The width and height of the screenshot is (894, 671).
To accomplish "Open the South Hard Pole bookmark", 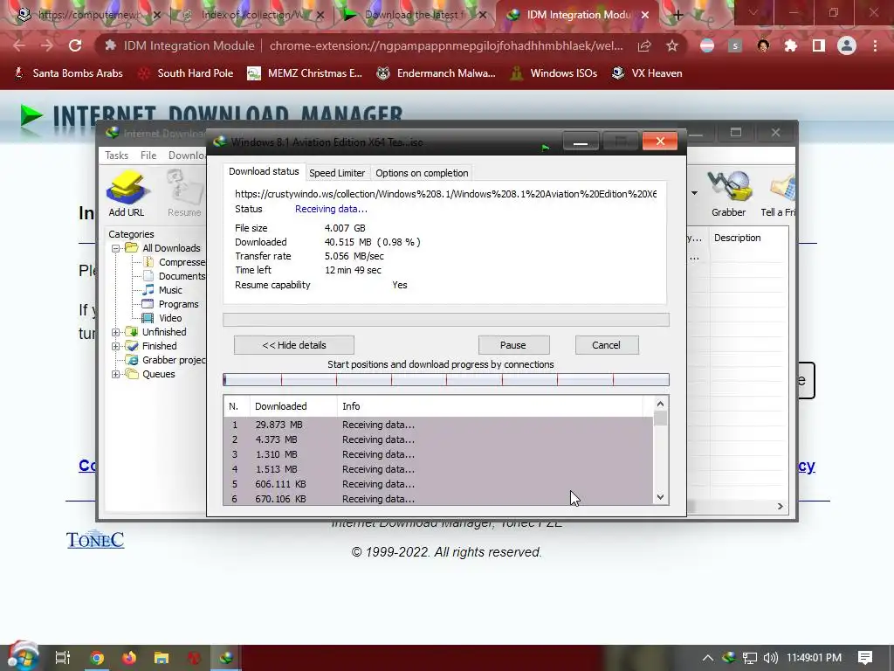I will pyautogui.click(x=186, y=73).
